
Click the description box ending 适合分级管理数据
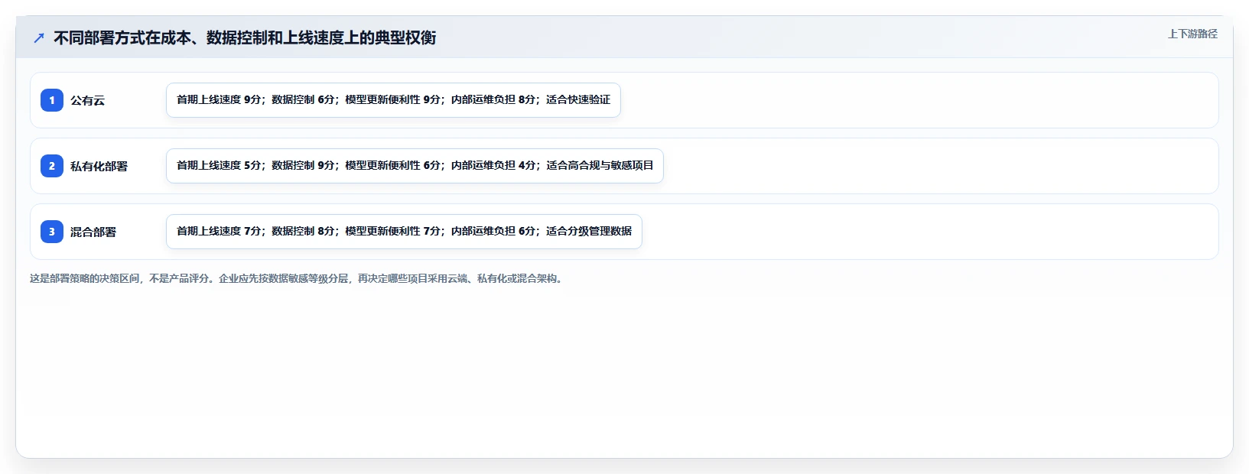pyautogui.click(x=404, y=232)
